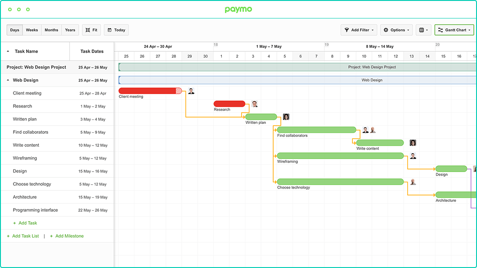Click week header 1 May – 7 May
477x268 pixels.
(x=269, y=46)
